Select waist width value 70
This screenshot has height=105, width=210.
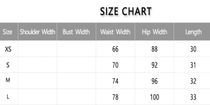click(x=115, y=65)
